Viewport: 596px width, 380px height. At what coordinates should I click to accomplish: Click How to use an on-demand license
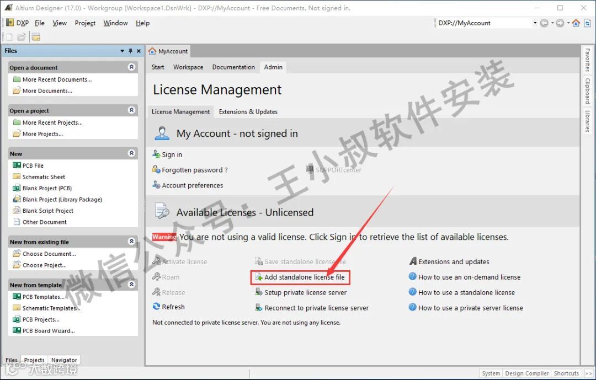coord(469,277)
